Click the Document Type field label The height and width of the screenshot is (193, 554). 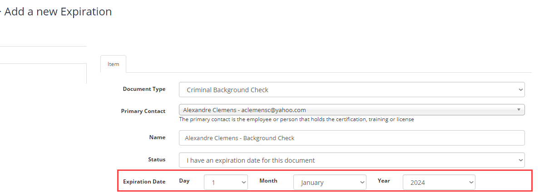[144, 89]
